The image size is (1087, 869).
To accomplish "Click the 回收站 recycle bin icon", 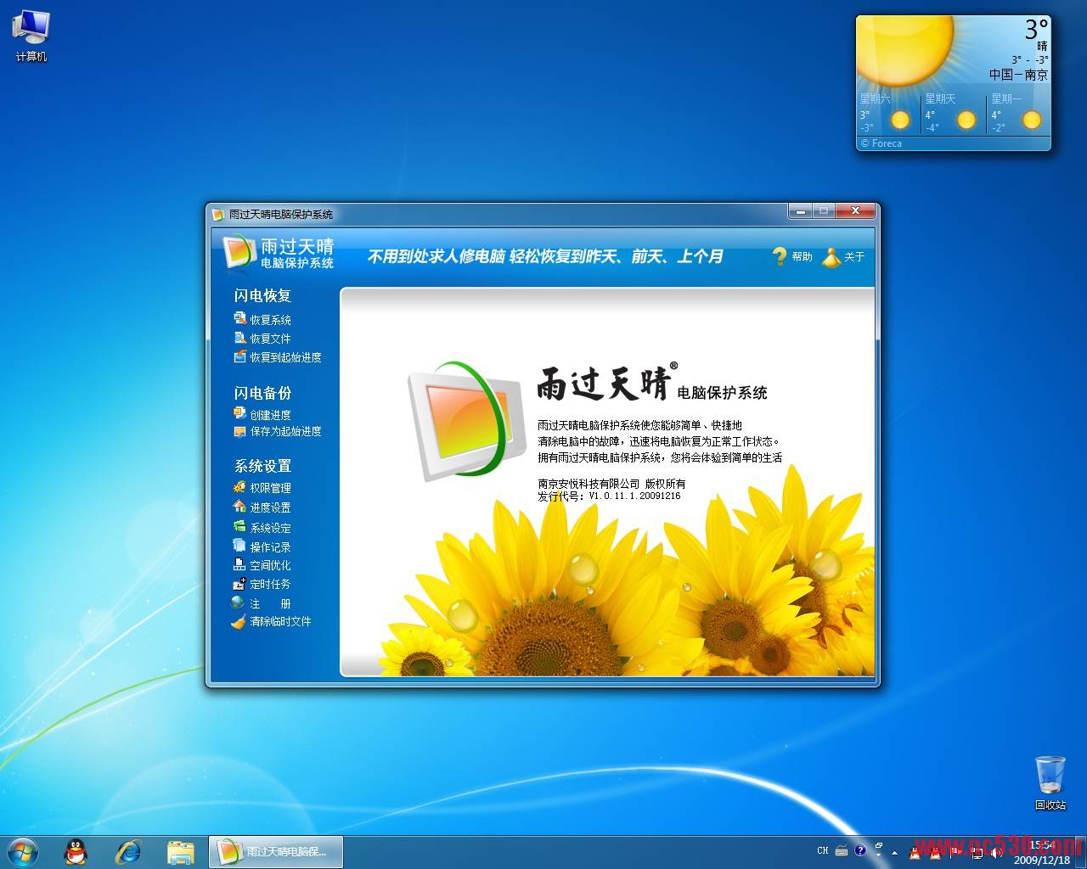I will tap(1050, 782).
